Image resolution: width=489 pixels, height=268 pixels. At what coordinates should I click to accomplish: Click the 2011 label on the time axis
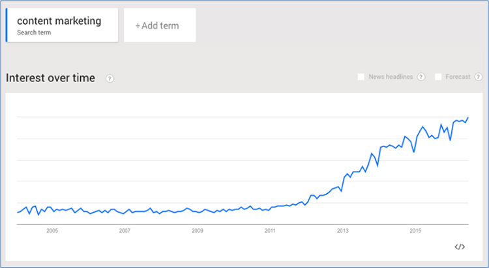pyautogui.click(x=270, y=231)
